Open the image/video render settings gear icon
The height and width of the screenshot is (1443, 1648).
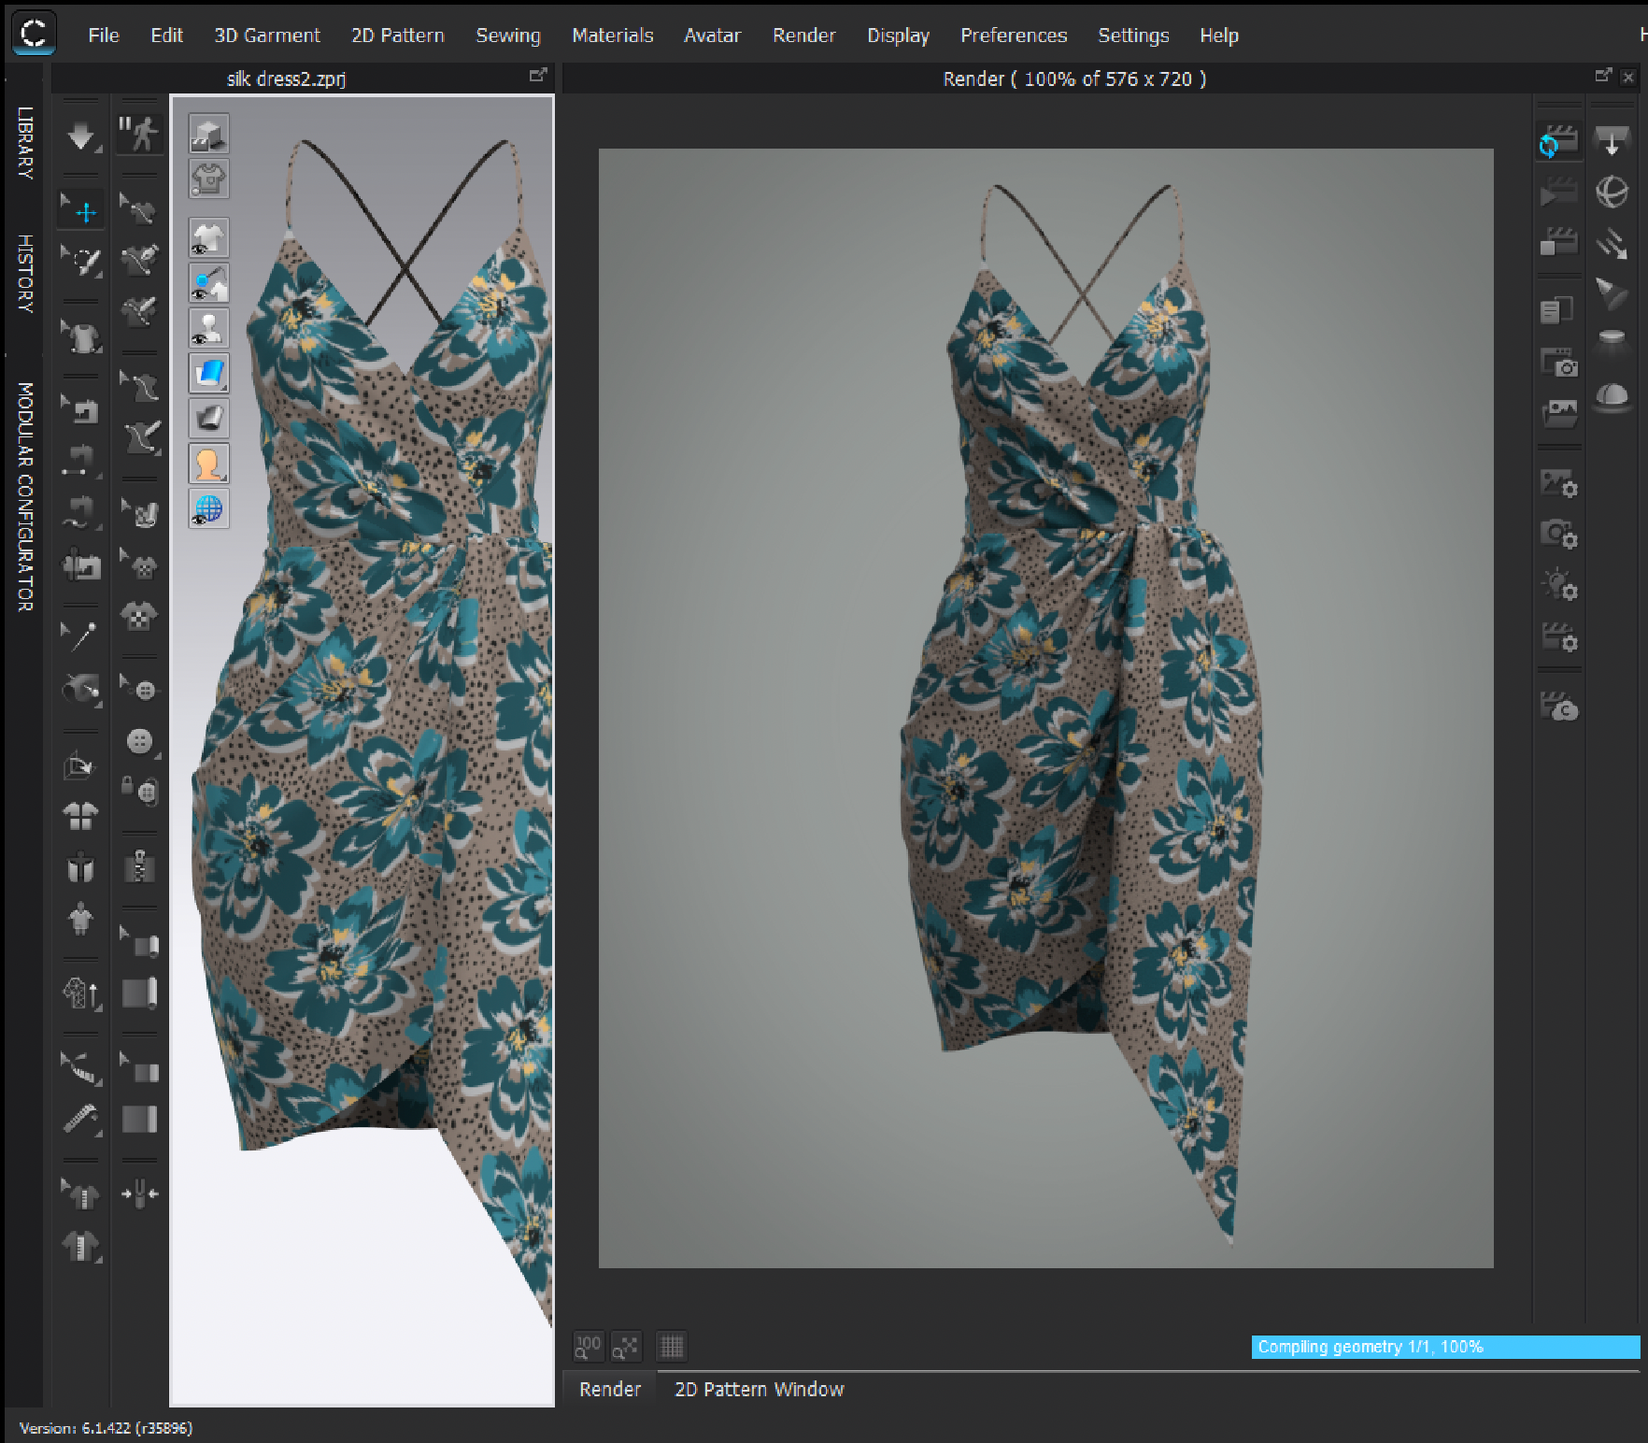(x=1558, y=485)
